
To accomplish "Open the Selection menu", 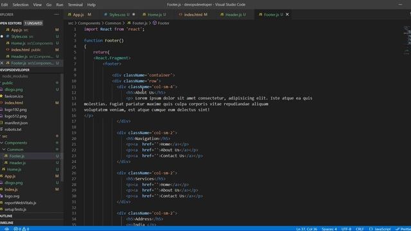I will pyautogui.click(x=21, y=4).
